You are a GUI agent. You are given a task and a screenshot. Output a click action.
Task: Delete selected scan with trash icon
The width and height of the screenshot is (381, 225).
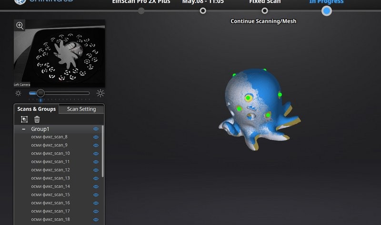pos(37,119)
